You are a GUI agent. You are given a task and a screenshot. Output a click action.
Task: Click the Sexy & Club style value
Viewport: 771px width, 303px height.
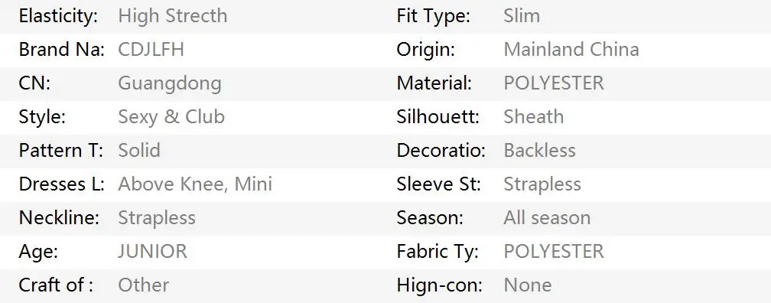171,117
